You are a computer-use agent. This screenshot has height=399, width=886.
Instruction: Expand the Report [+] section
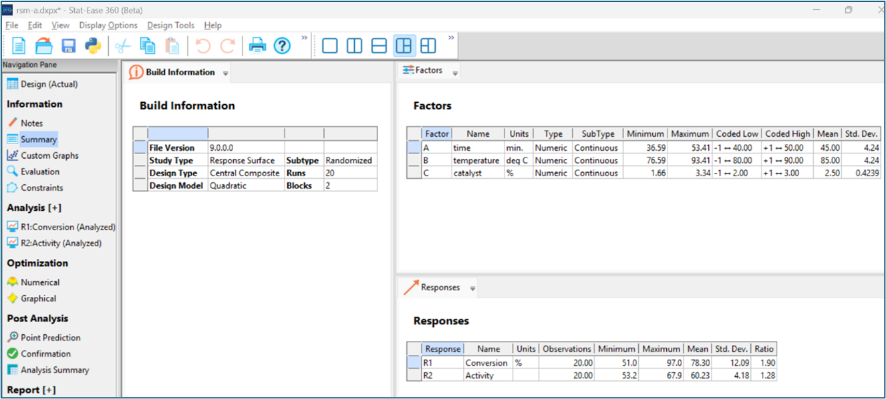click(x=31, y=390)
